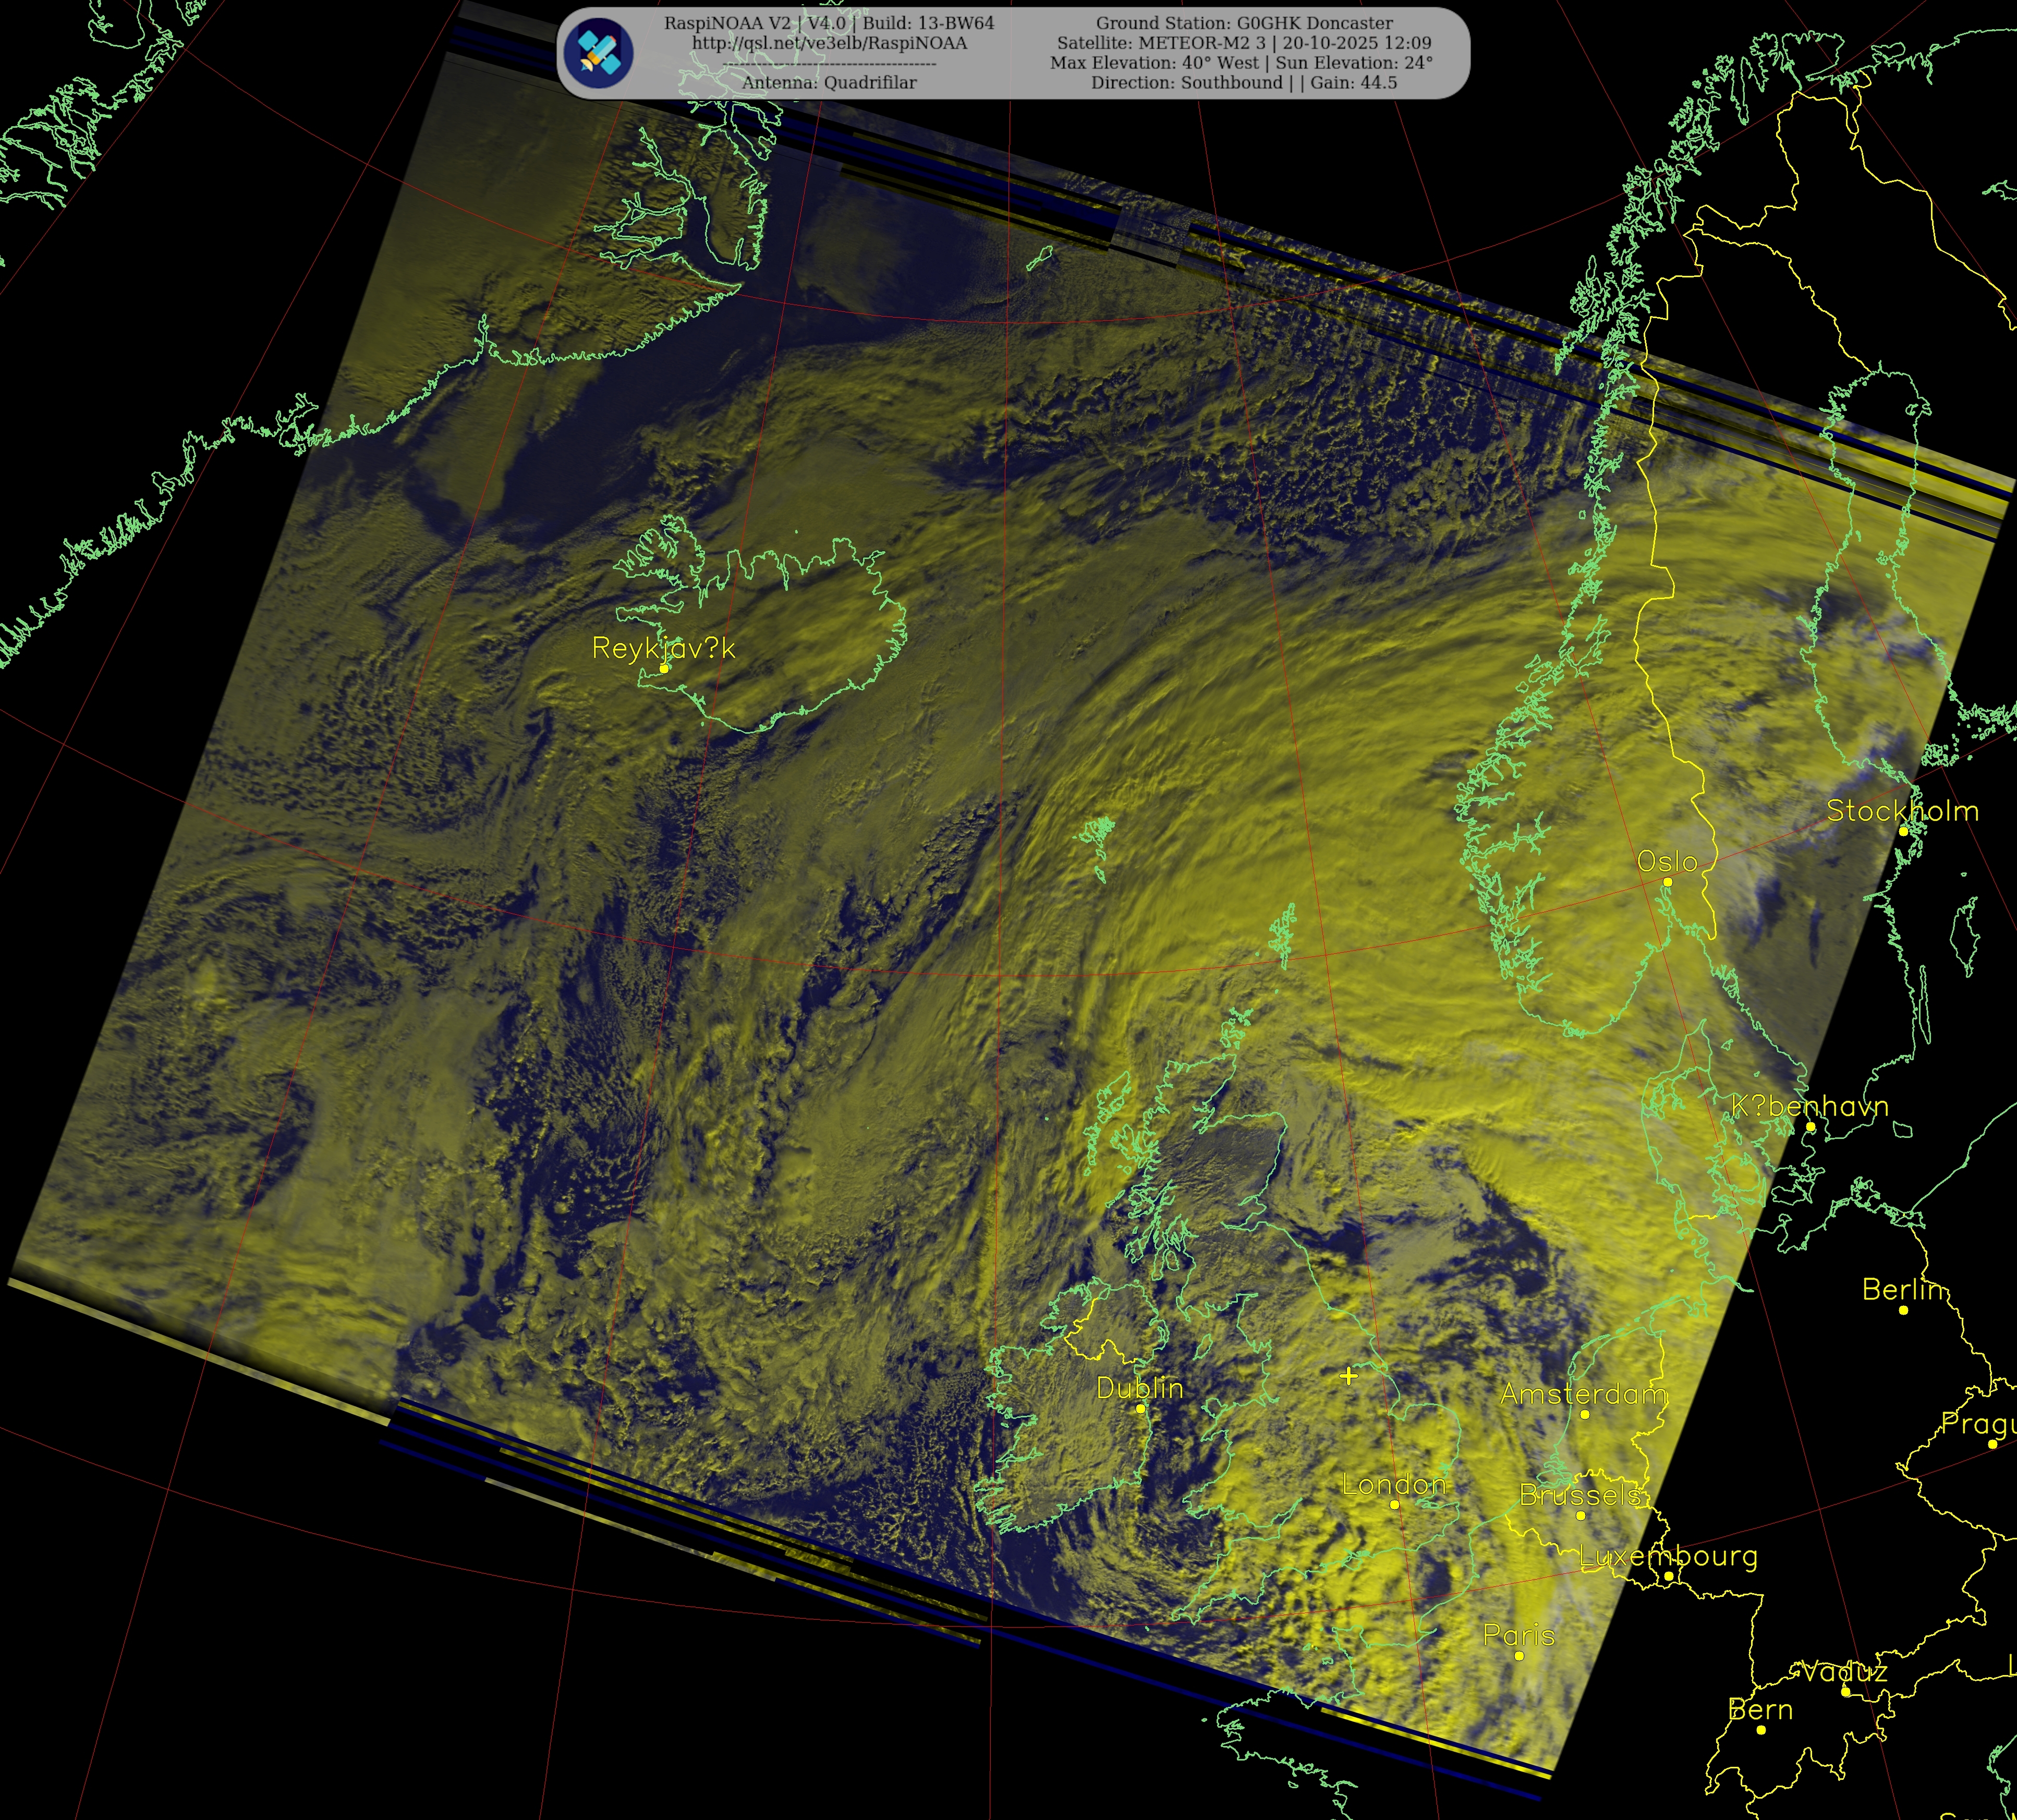The height and width of the screenshot is (1820, 2017).
Task: Click the Stockholm city marker dot
Action: [x=1903, y=831]
